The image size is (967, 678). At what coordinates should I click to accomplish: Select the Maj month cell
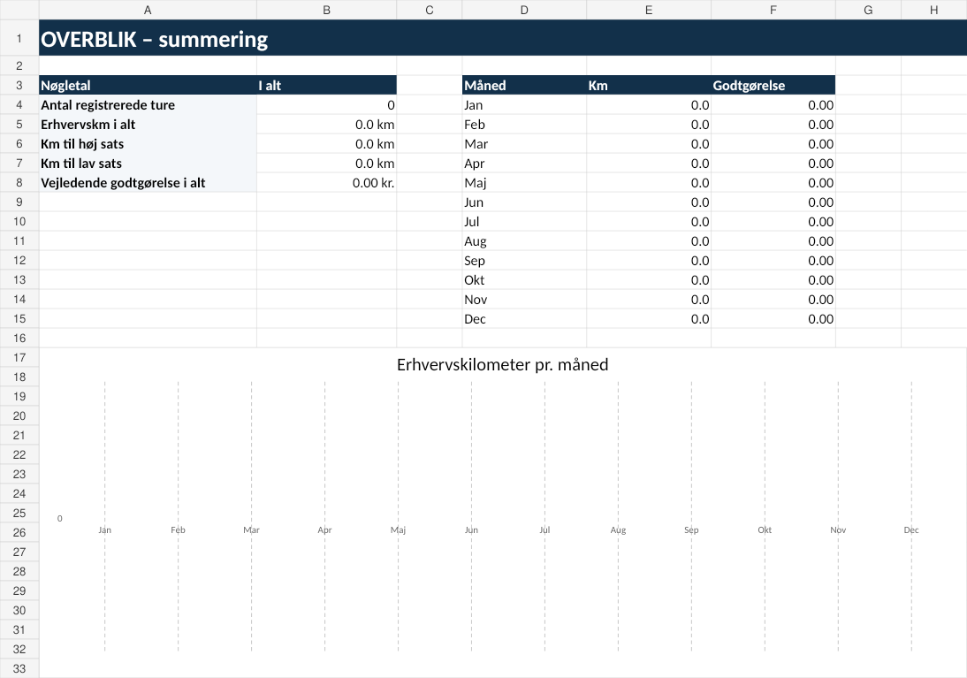tap(524, 183)
